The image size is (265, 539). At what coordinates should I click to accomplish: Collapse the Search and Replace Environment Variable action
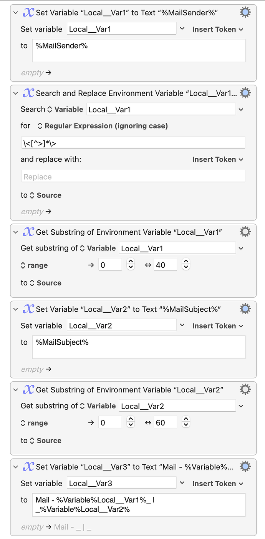[x=15, y=92]
